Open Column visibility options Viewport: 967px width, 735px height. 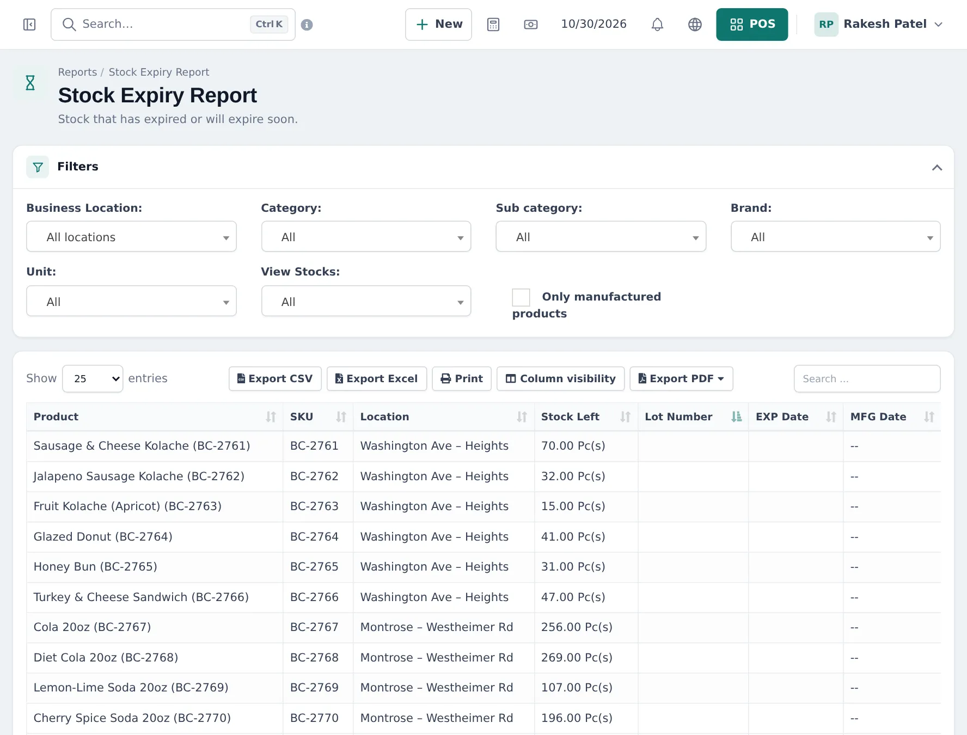(561, 379)
